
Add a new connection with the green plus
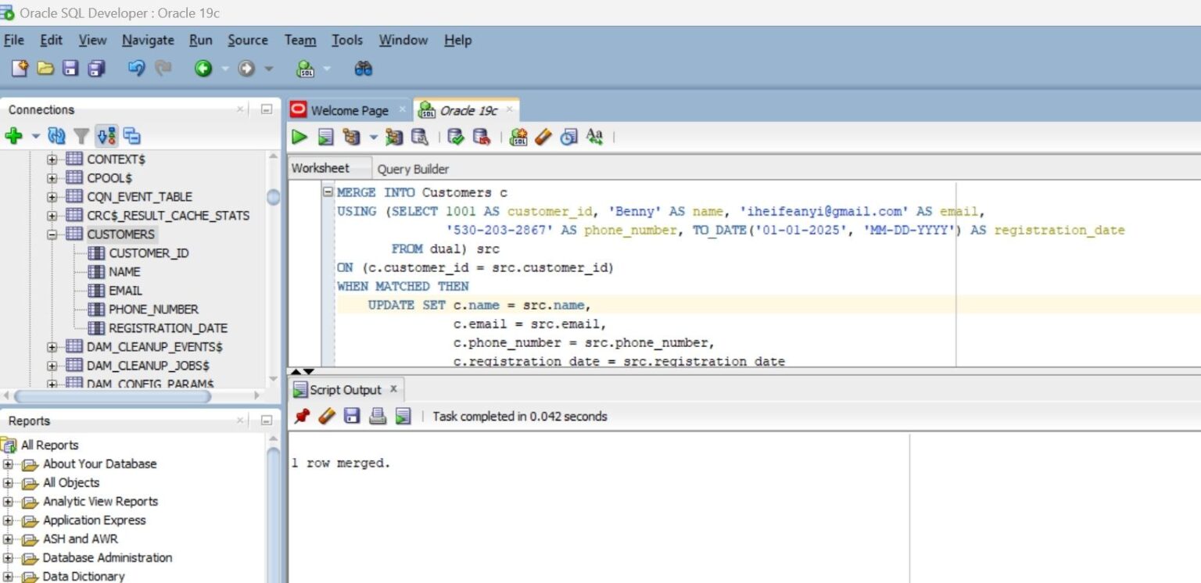(x=15, y=135)
